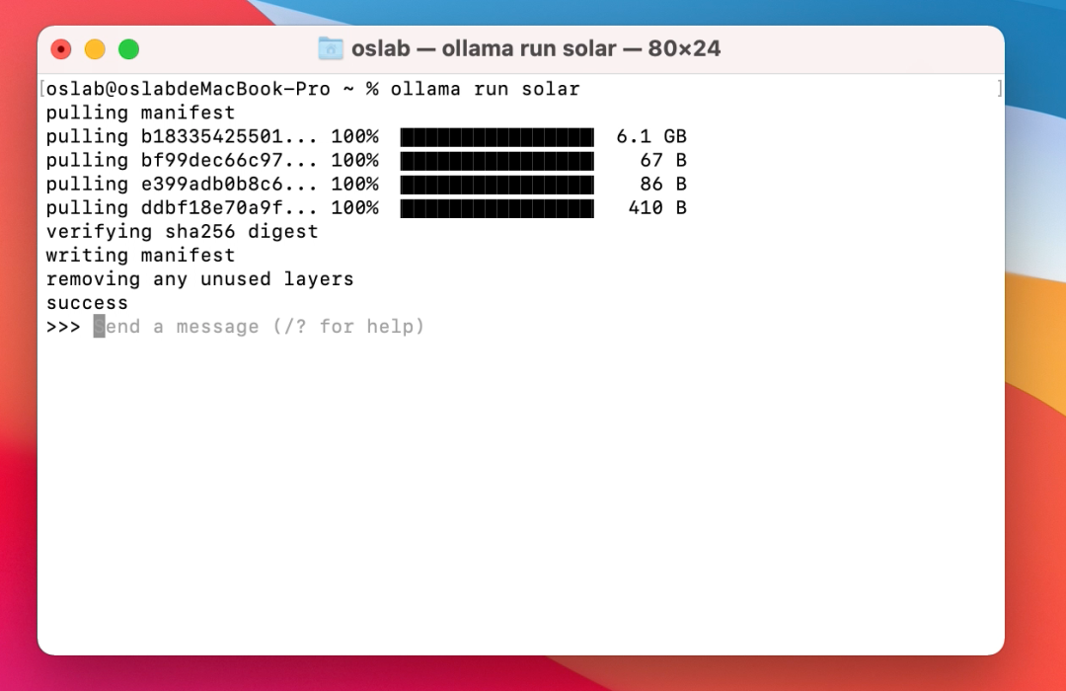
Task: Click the layer hash 'b18335425501...'
Action: [x=229, y=136]
